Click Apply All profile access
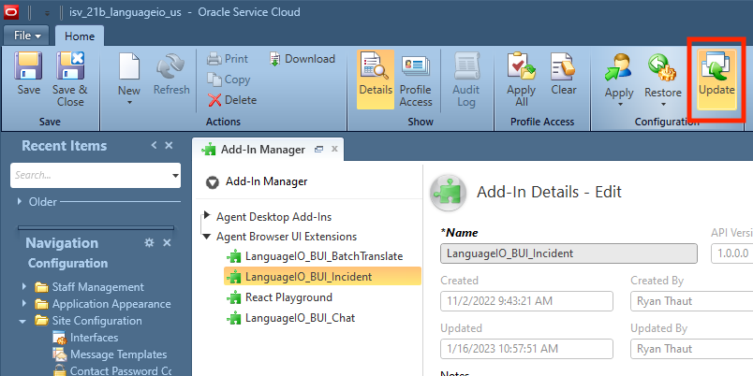The height and width of the screenshot is (376, 753). pyautogui.click(x=522, y=80)
